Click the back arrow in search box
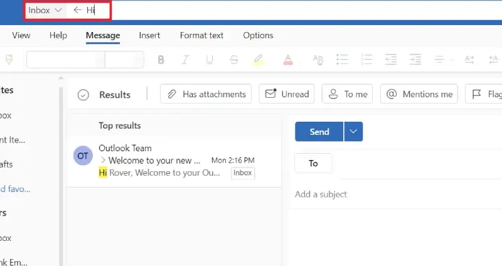 tap(77, 10)
